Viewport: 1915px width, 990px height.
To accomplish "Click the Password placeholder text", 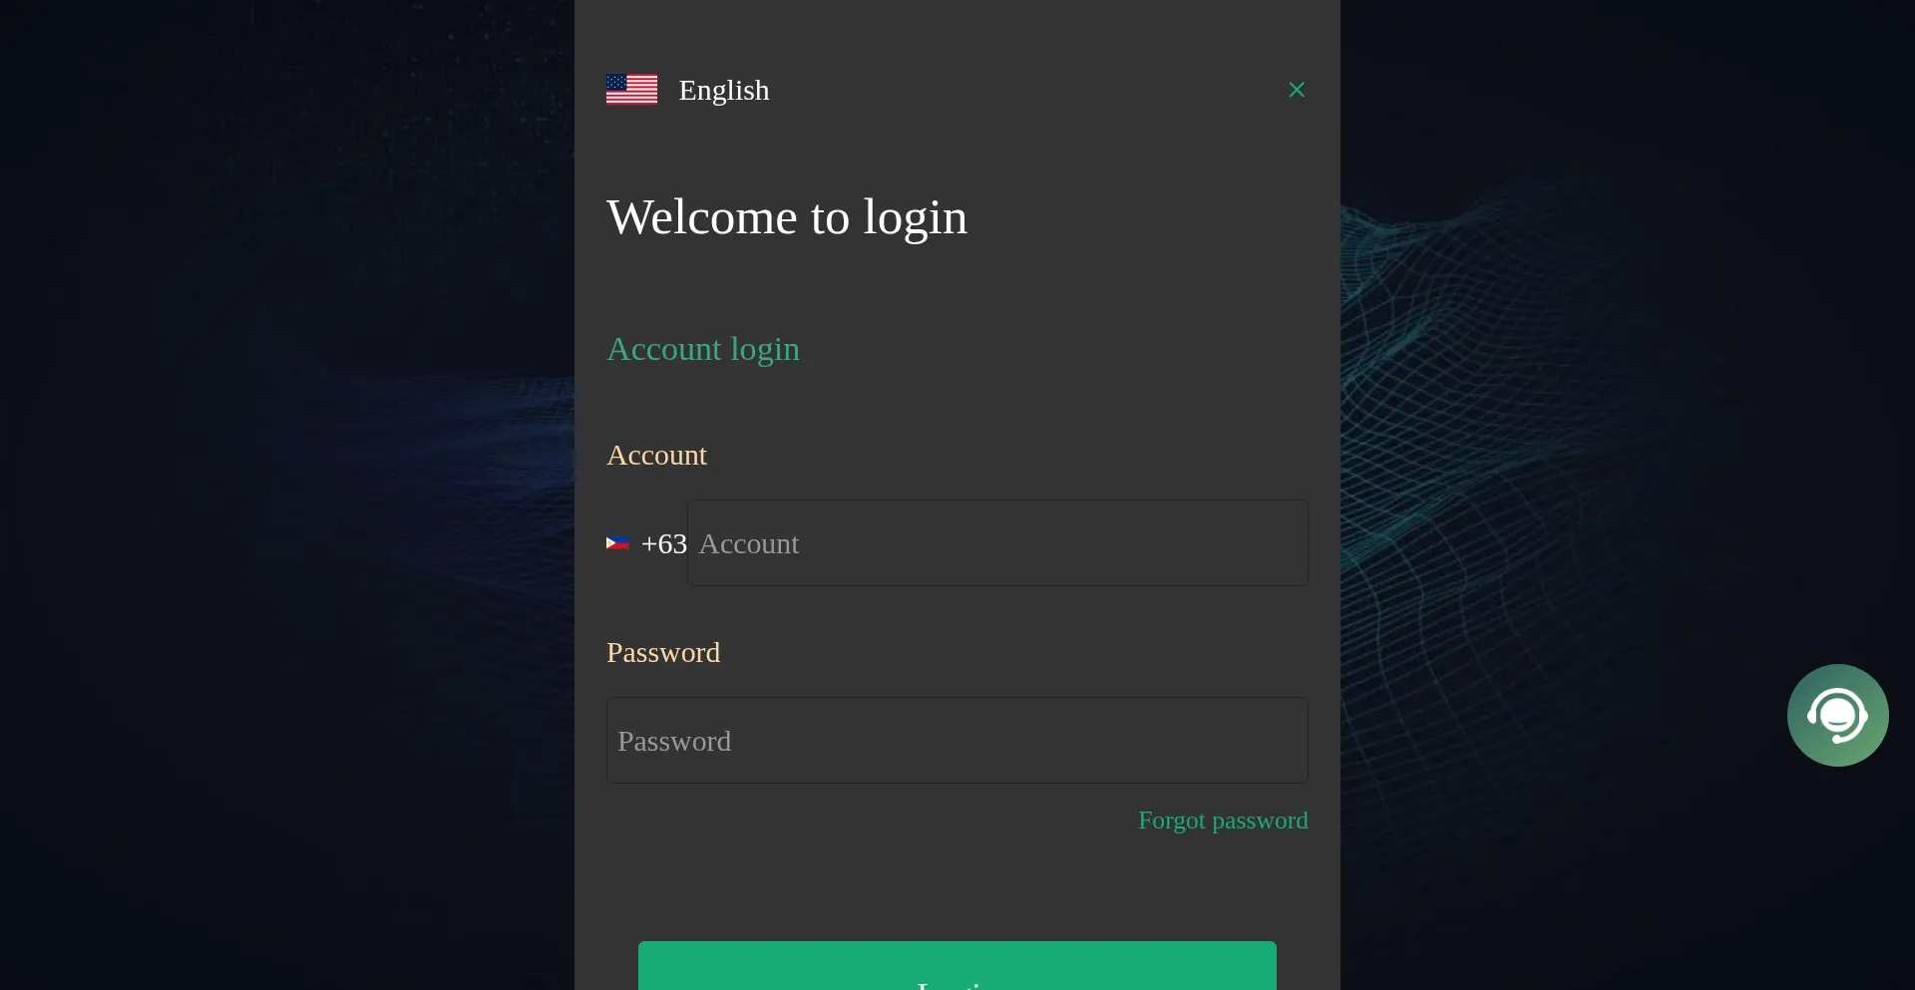I will [674, 741].
